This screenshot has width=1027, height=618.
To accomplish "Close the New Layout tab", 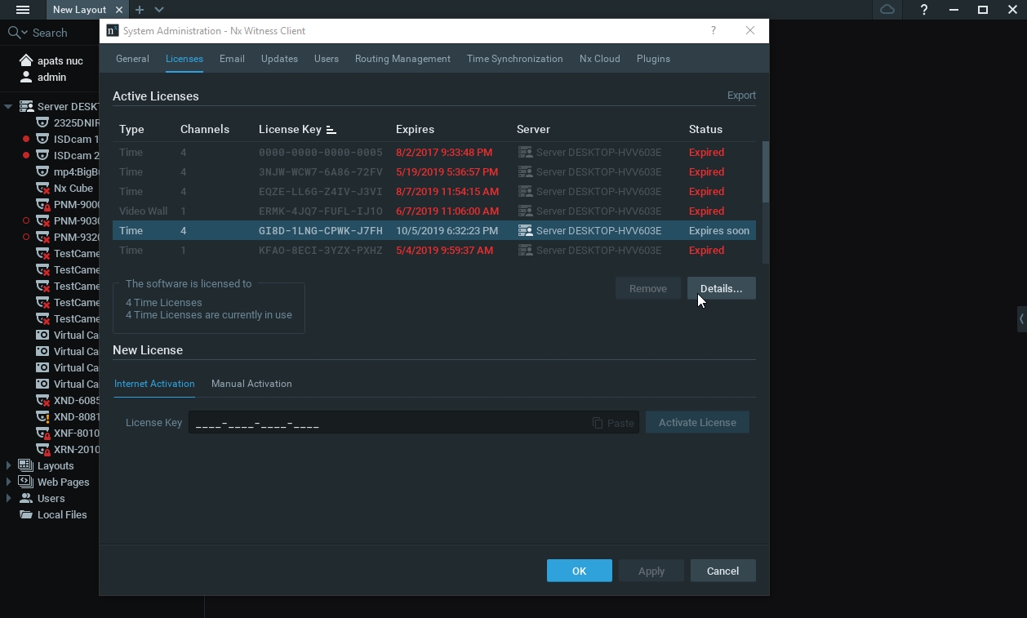I will pyautogui.click(x=118, y=10).
